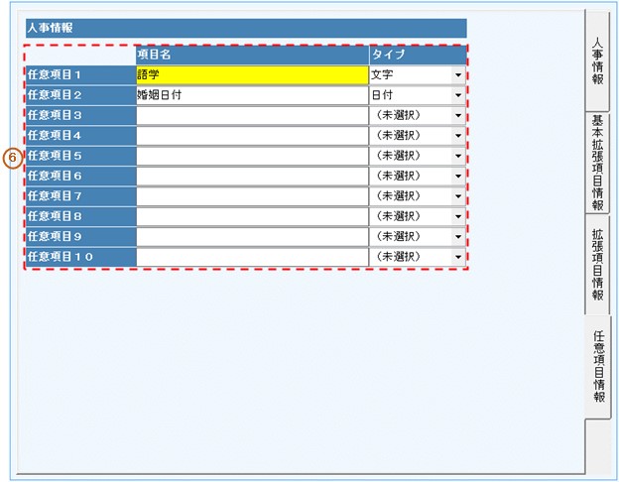The height and width of the screenshot is (482, 619).
Task: Click the 婚姻日付 item name field
Action: tap(251, 96)
